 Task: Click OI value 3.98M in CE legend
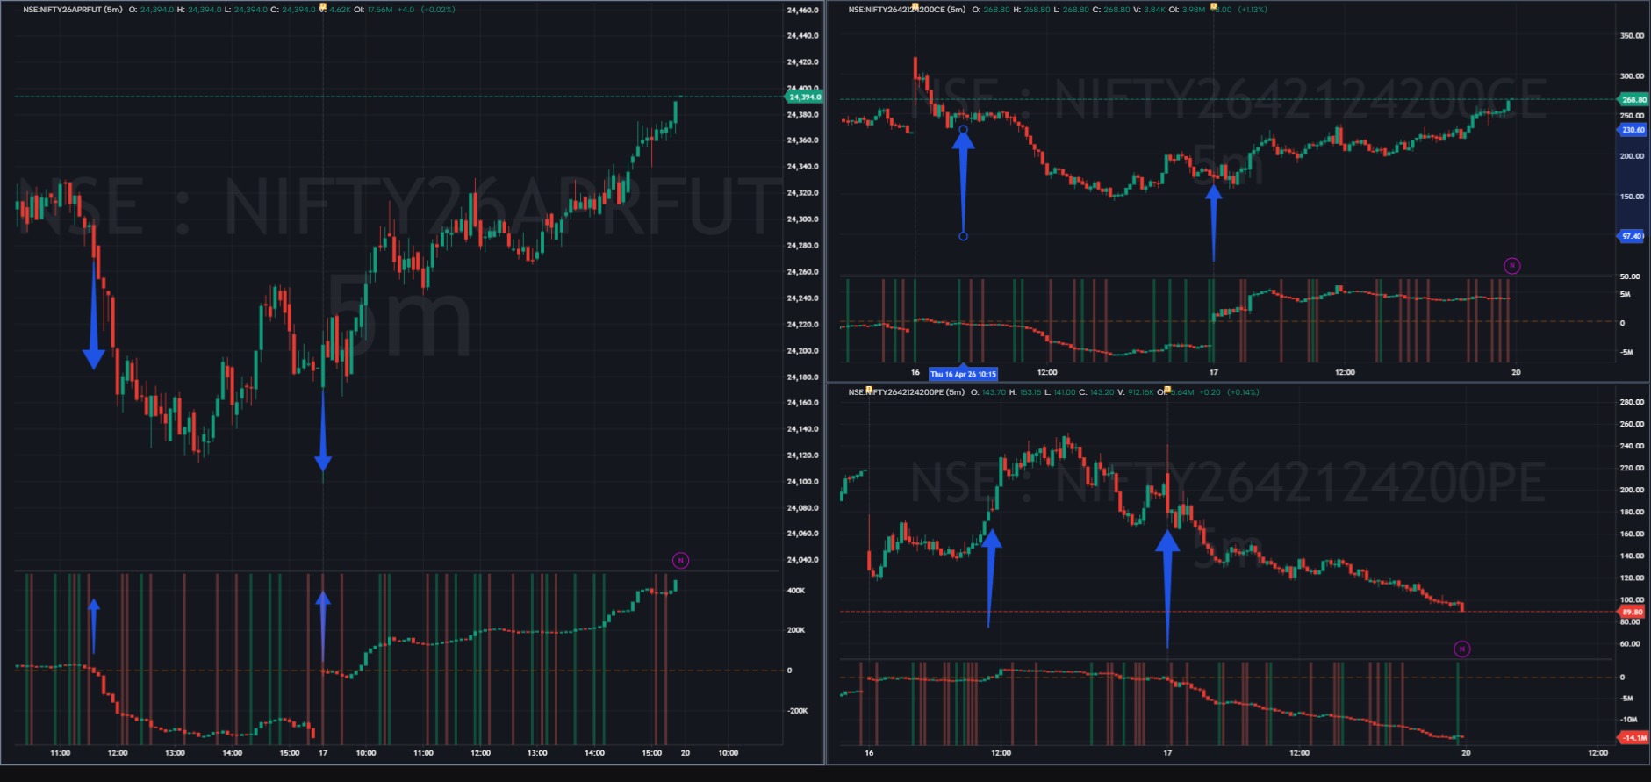pos(1194,10)
